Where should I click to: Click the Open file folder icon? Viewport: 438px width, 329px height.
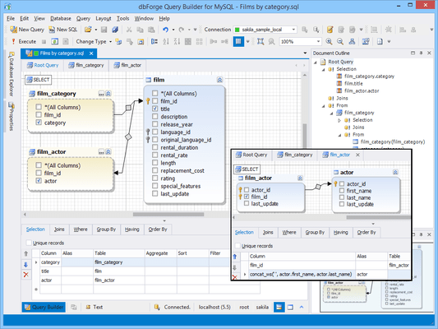[88, 30]
